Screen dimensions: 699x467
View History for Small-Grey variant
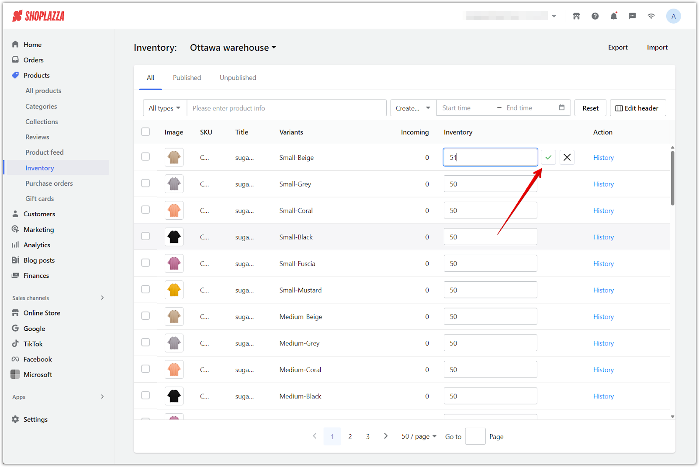pos(603,184)
